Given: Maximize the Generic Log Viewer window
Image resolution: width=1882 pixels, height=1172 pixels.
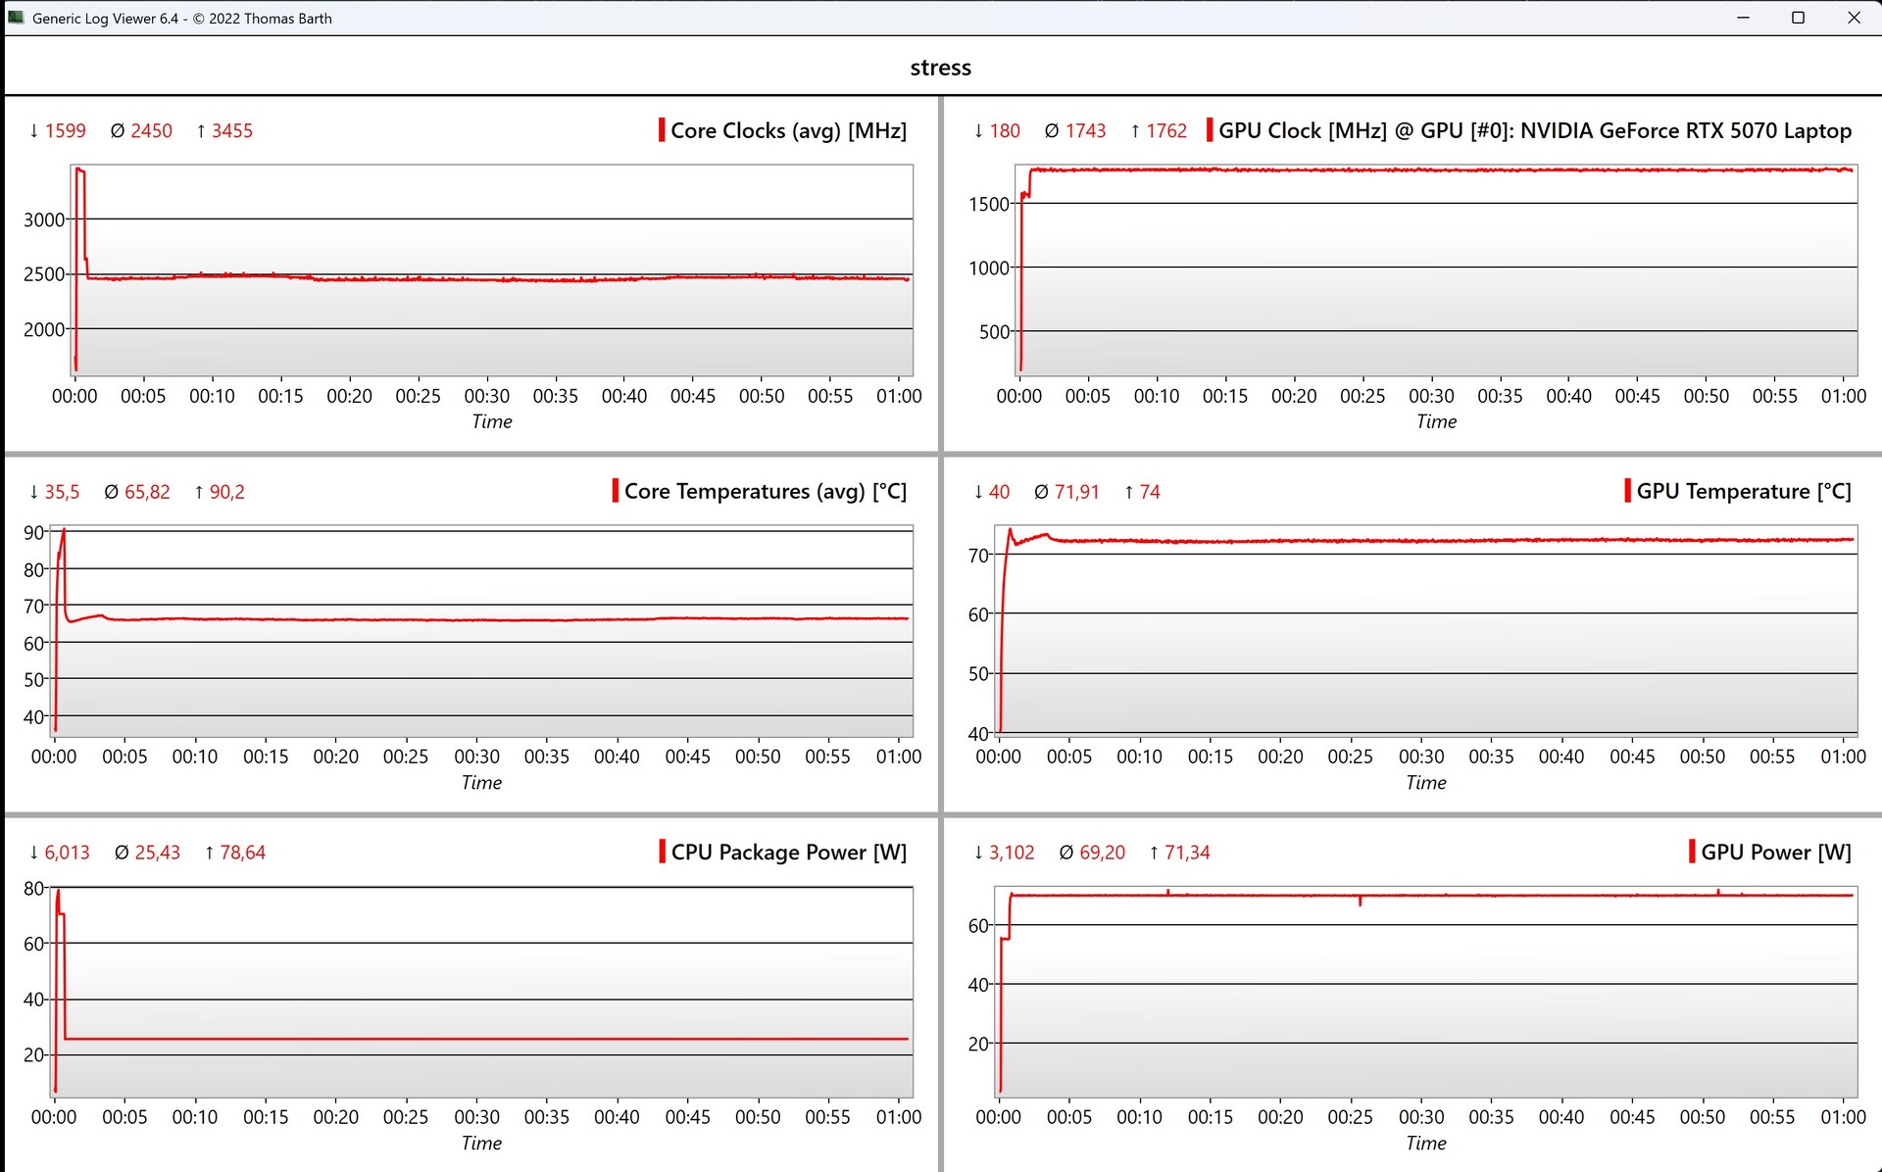Looking at the screenshot, I should click(1798, 18).
